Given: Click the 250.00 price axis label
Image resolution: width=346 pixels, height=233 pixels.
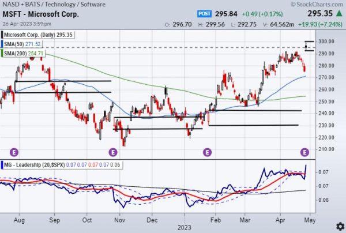Looking at the screenshot, I should tap(326, 102).
